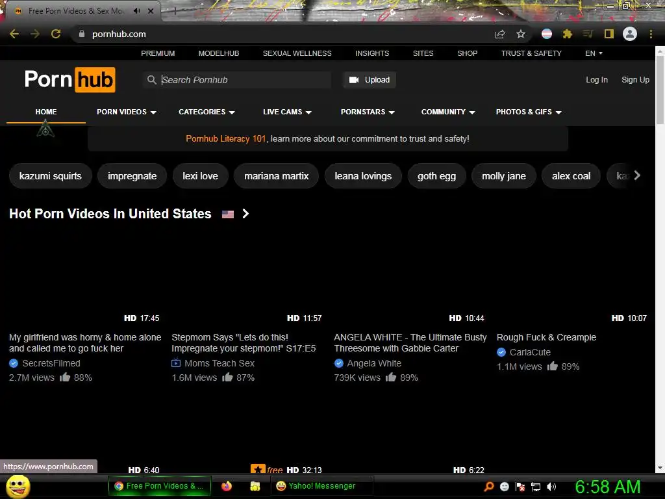The image size is (665, 499).
Task: Open the folder icon on the taskbar
Action: click(x=255, y=486)
